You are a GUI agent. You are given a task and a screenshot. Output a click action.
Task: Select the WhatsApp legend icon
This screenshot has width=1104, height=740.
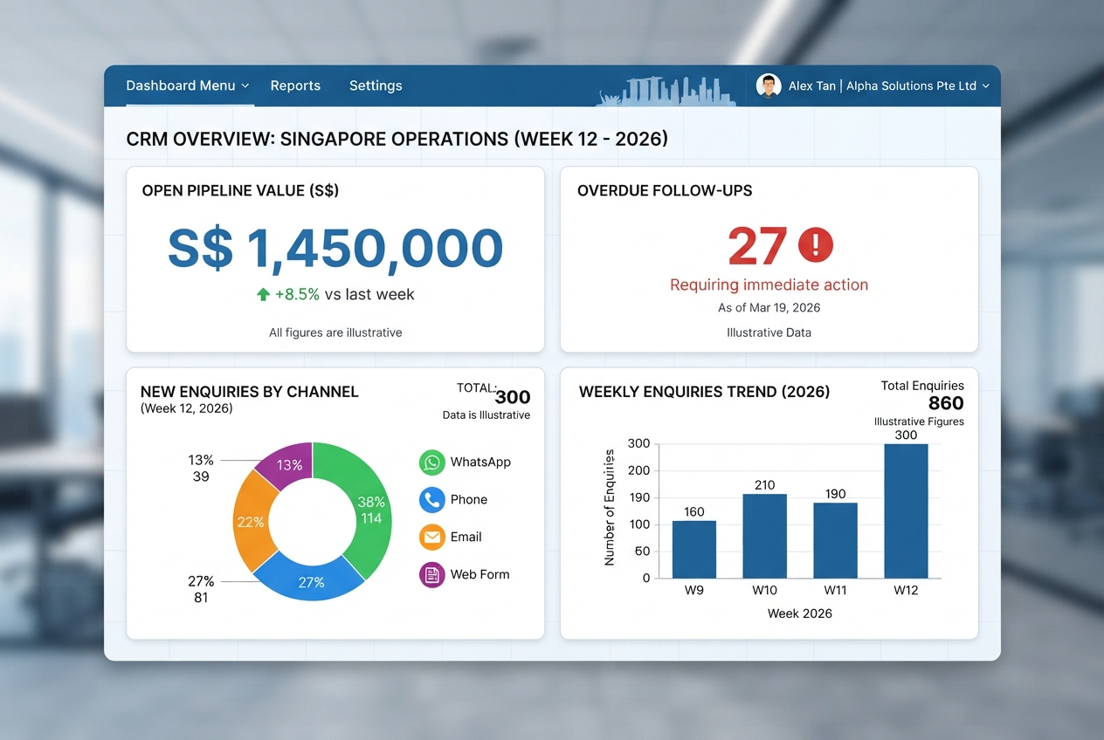[x=432, y=462]
